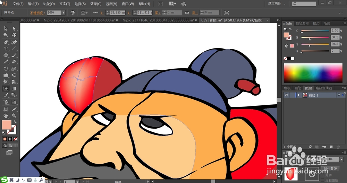Click the search field in application bar
Screen dimensions: 347x183
[x=304, y=4]
